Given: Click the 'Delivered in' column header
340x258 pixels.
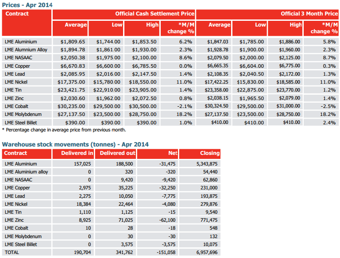Looking at the screenshot, I should pyautogui.click(x=77, y=153).
